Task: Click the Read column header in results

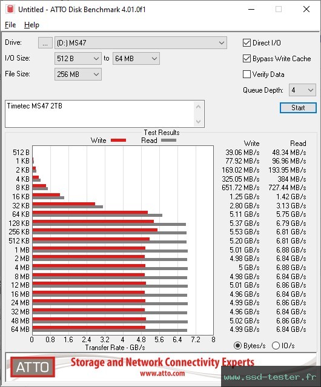Action: point(298,144)
